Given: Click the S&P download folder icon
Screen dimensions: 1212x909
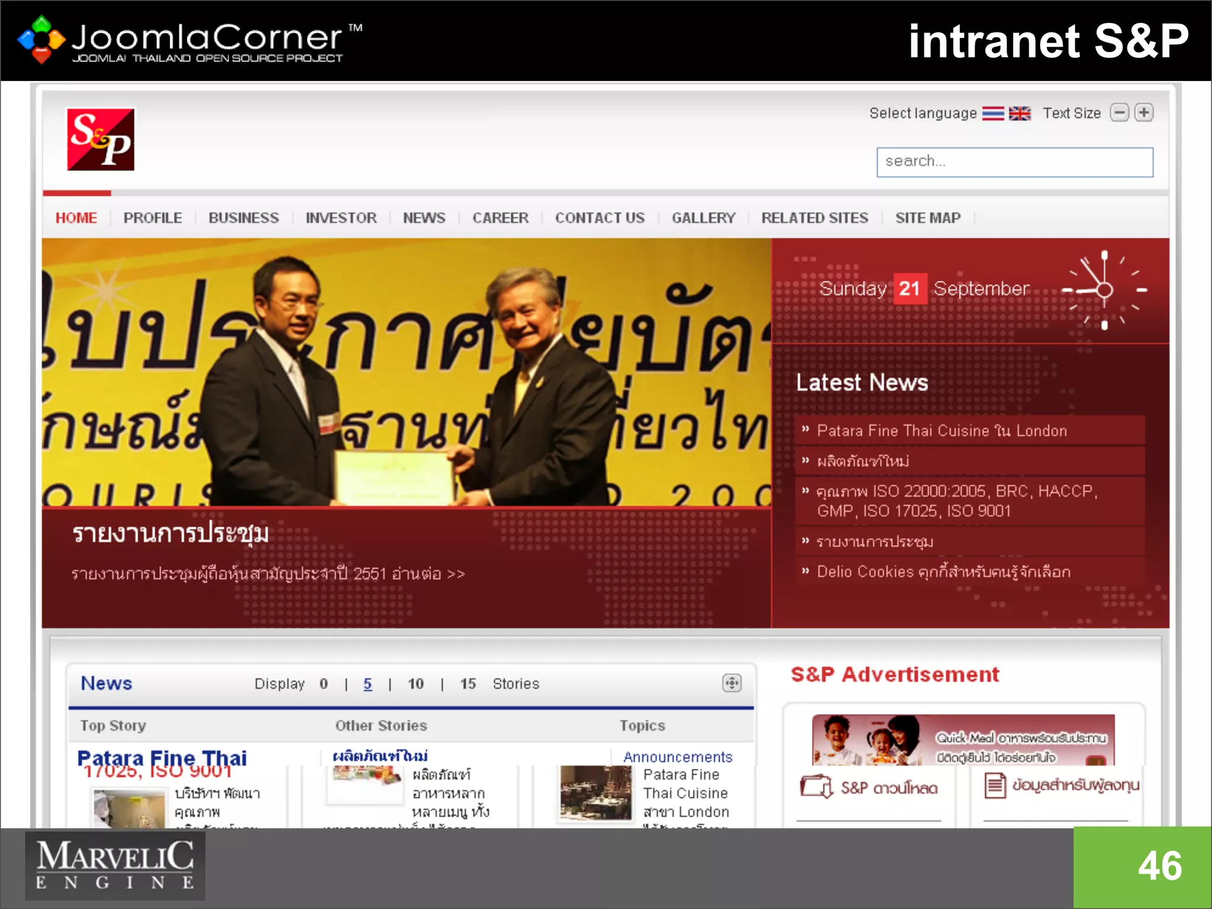Looking at the screenshot, I should [x=817, y=786].
